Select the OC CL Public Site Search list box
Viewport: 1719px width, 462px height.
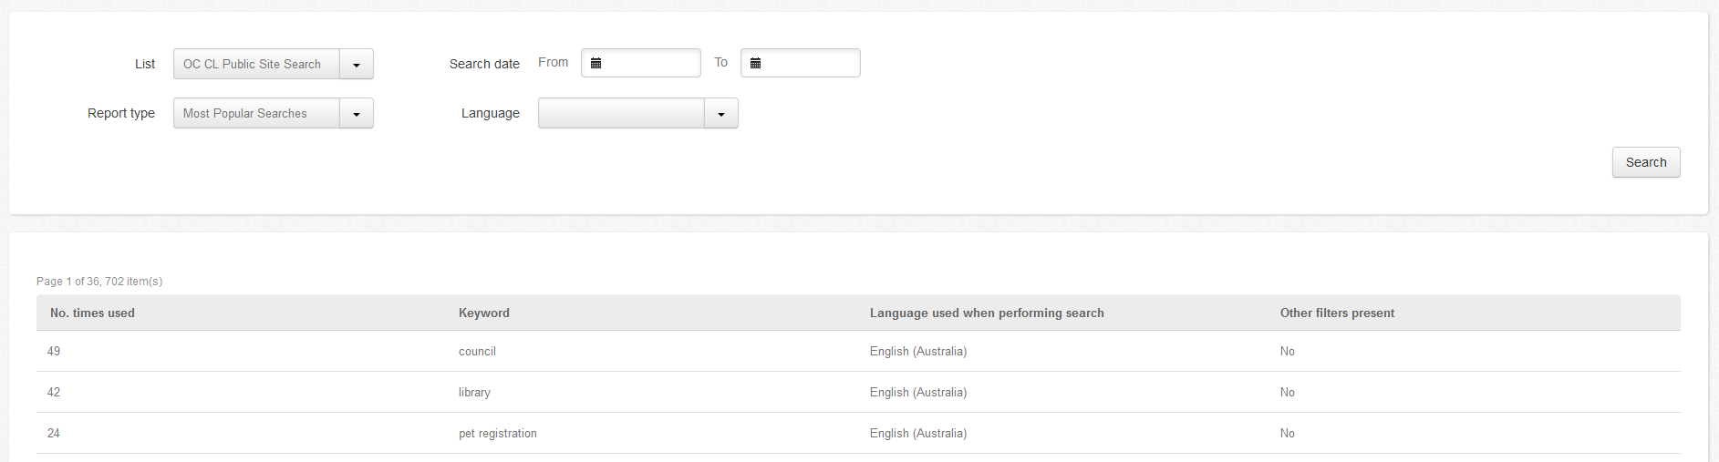(256, 65)
